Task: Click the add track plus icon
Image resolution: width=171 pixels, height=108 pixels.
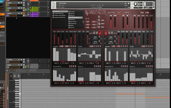Action: pos(17,18)
